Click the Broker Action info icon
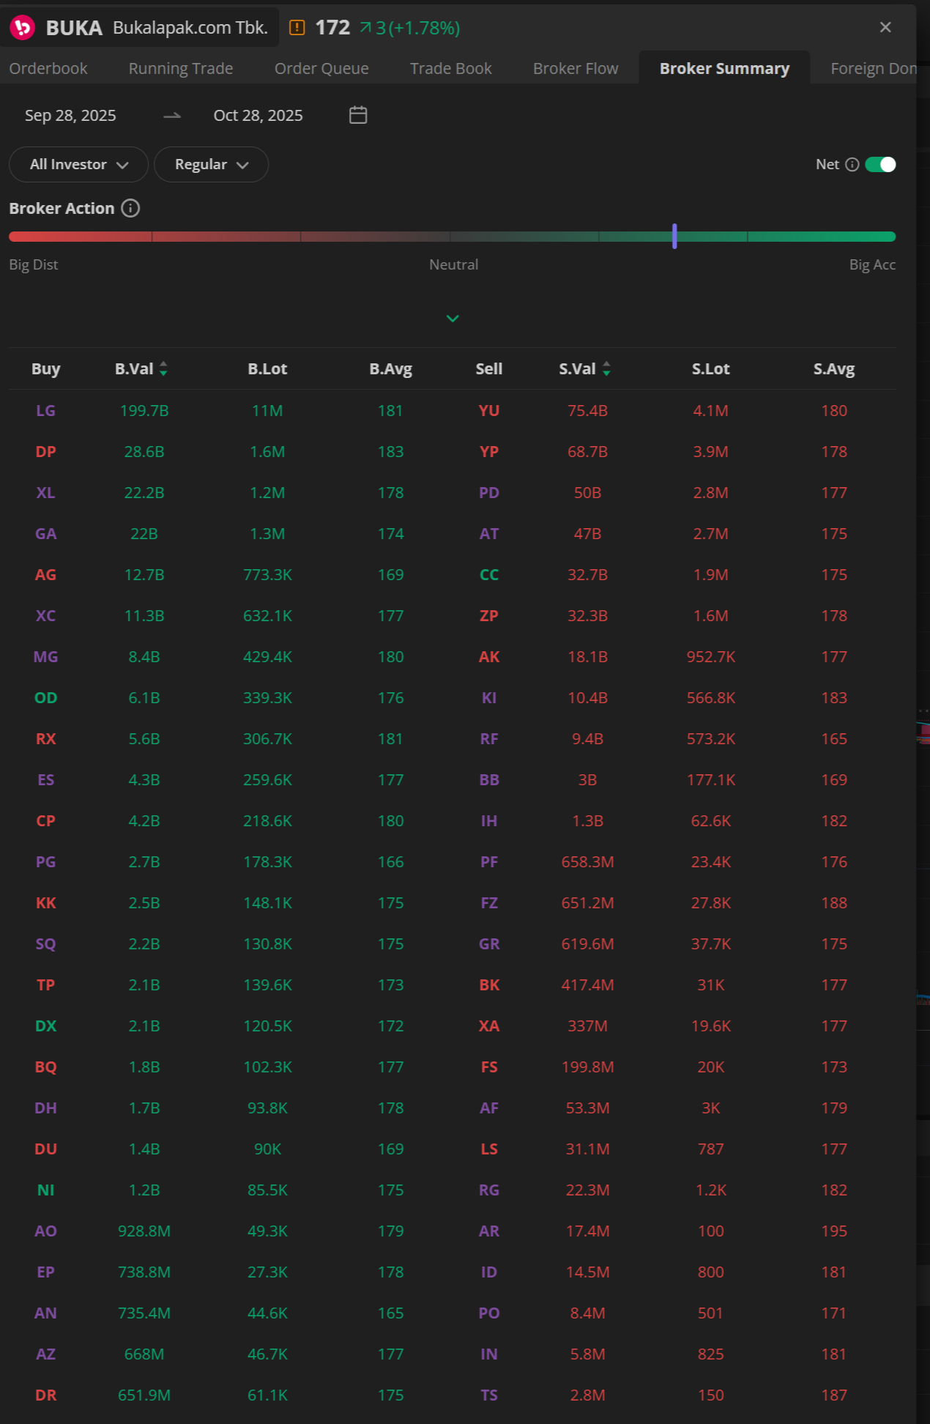The width and height of the screenshot is (930, 1424). pos(130,209)
